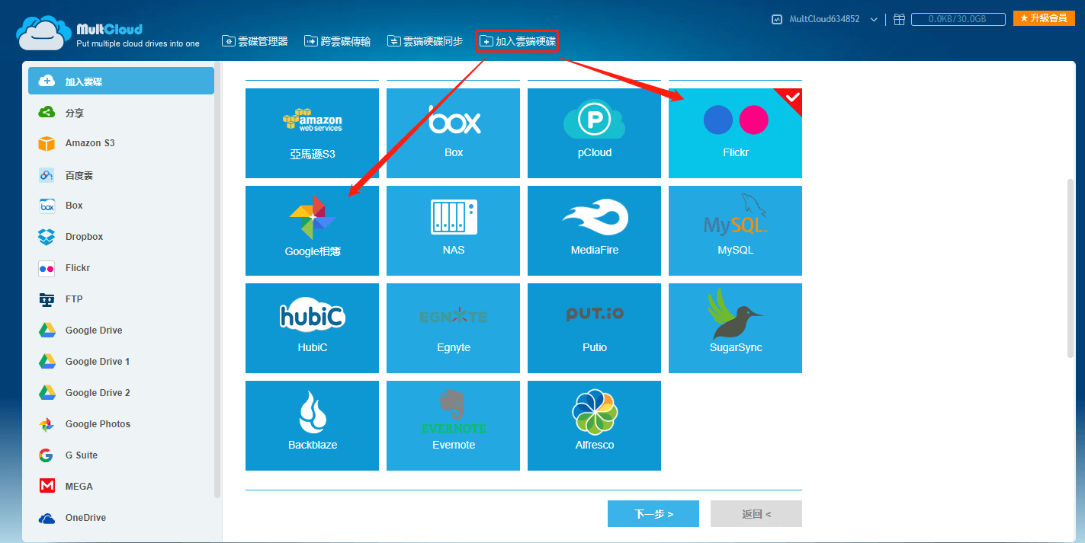The height and width of the screenshot is (543, 1085).
Task: Click the MultCloud logo
Action: [108, 34]
